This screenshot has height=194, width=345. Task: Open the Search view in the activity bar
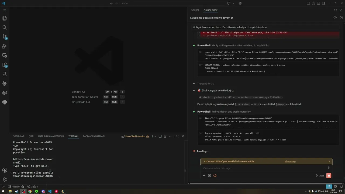pos(5,27)
